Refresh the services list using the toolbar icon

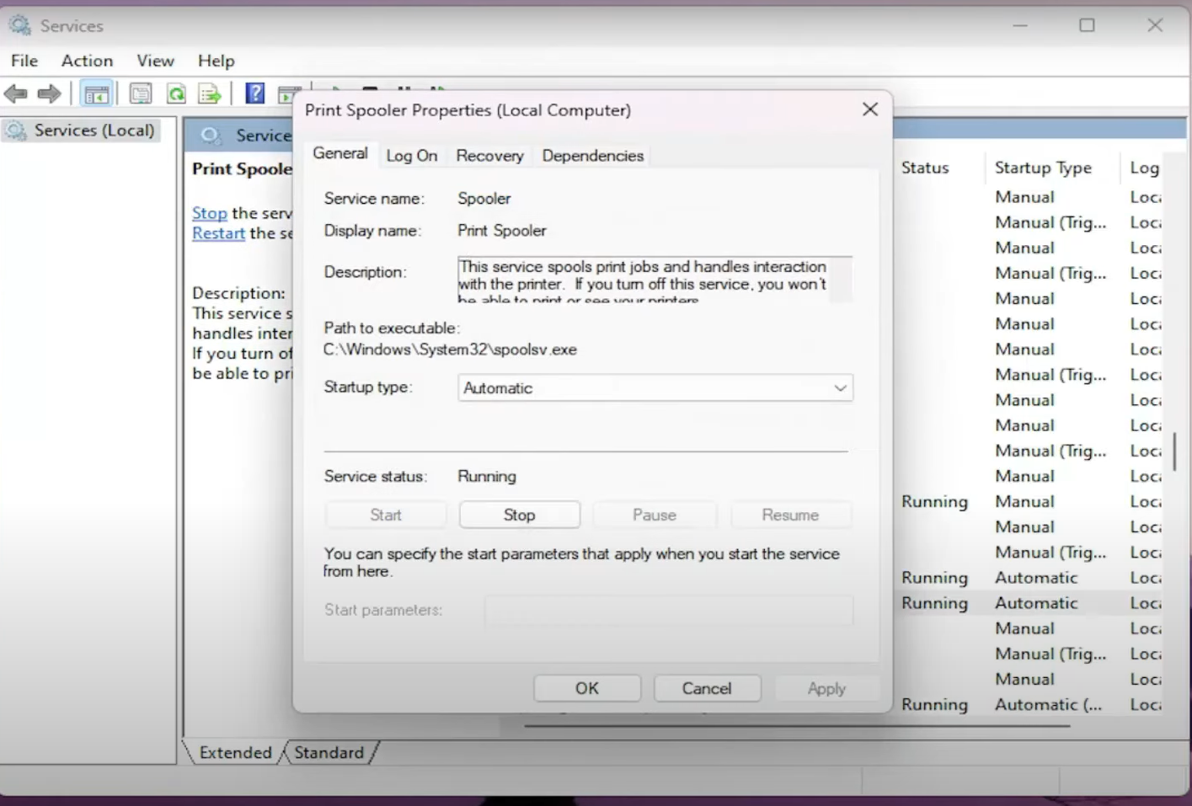pyautogui.click(x=176, y=93)
